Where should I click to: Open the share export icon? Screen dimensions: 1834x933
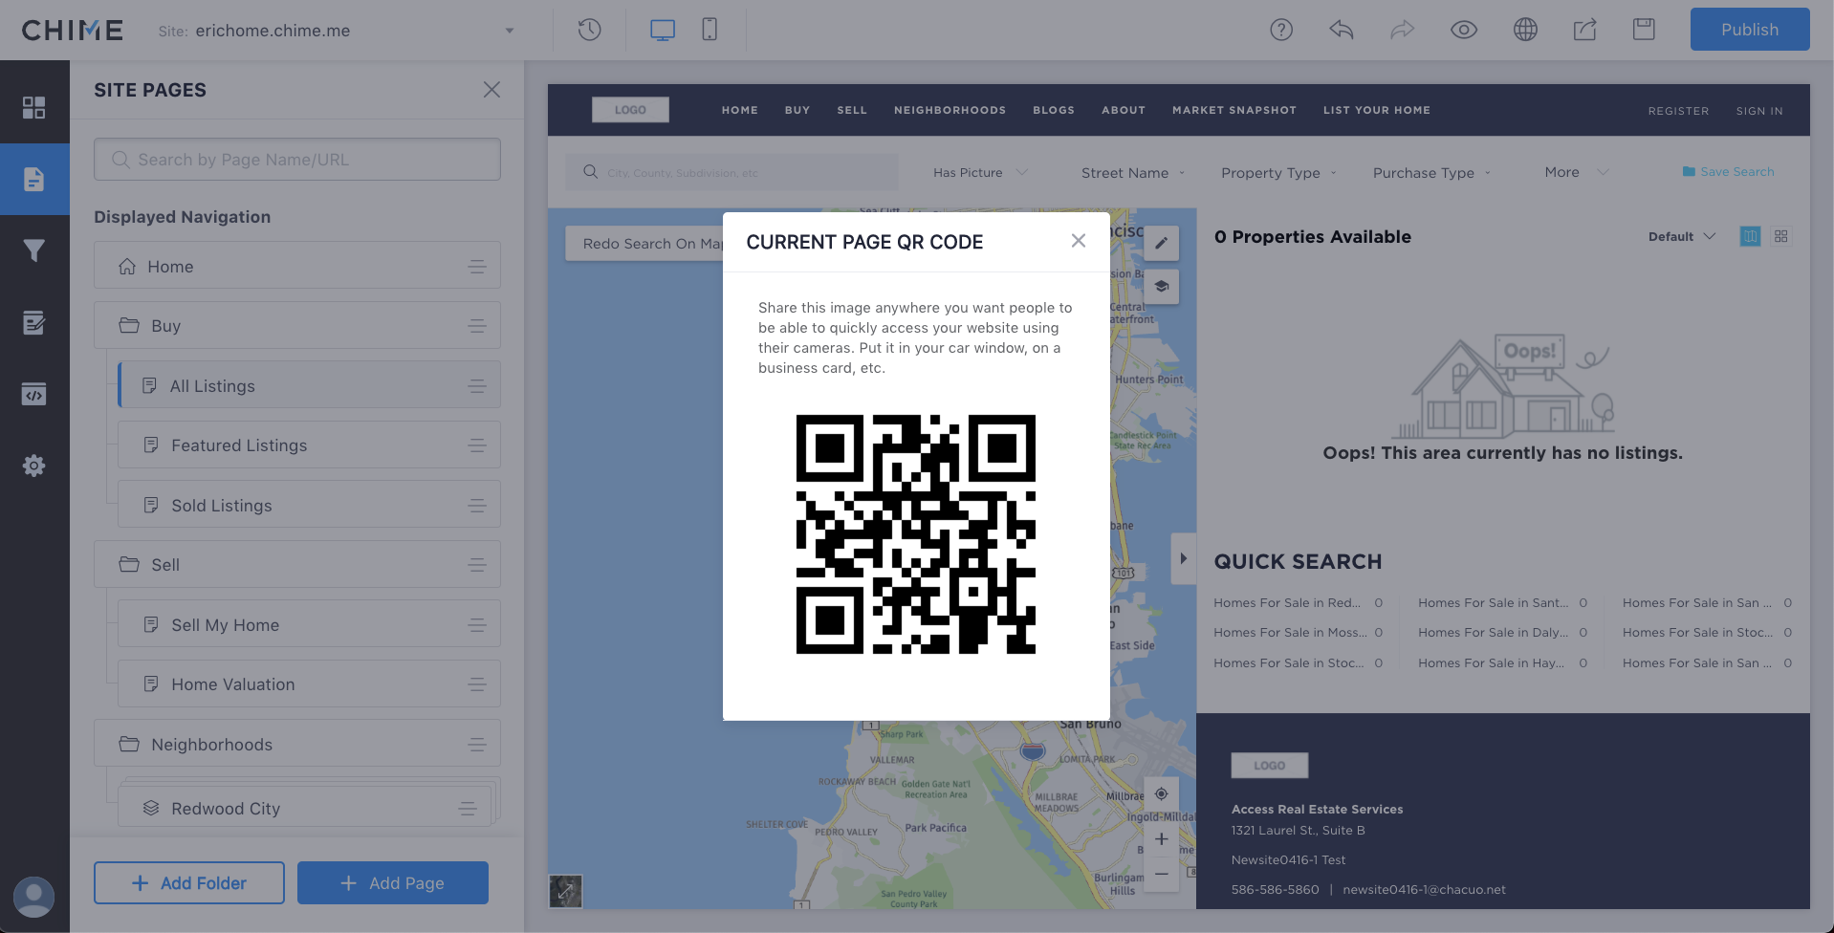pyautogui.click(x=1585, y=30)
